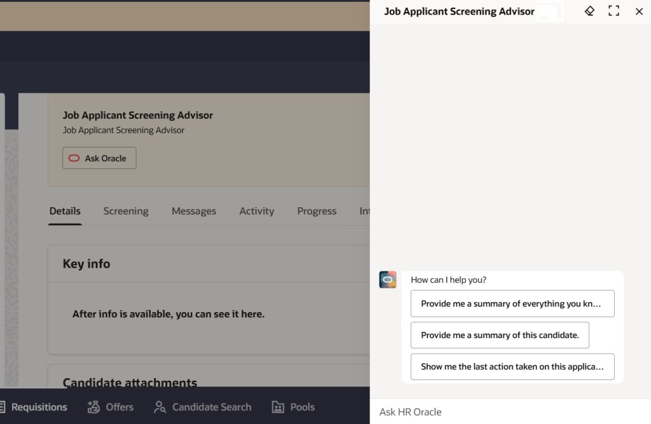This screenshot has height=424, width=651.
Task: Click the eraser icon to clear chat
Action: 589,11
